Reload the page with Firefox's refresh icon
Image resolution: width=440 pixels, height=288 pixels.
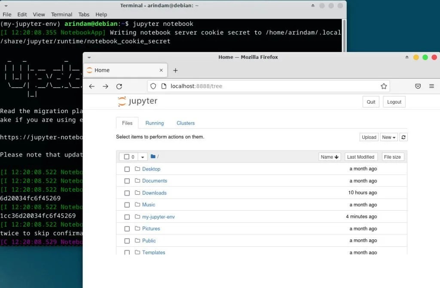(119, 86)
